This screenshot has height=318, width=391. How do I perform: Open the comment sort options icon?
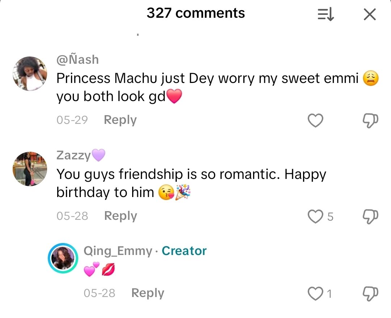[326, 14]
